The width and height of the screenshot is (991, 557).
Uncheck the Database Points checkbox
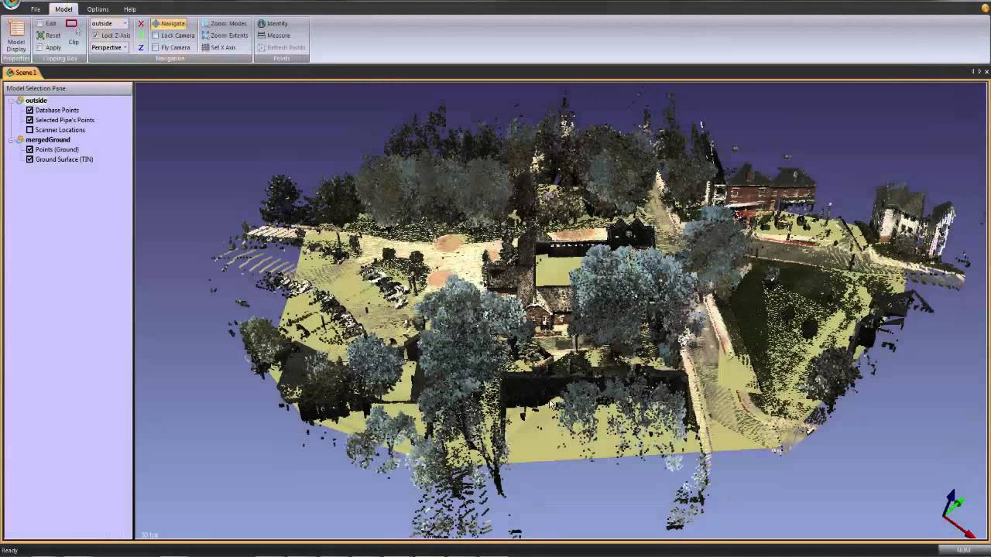29,111
